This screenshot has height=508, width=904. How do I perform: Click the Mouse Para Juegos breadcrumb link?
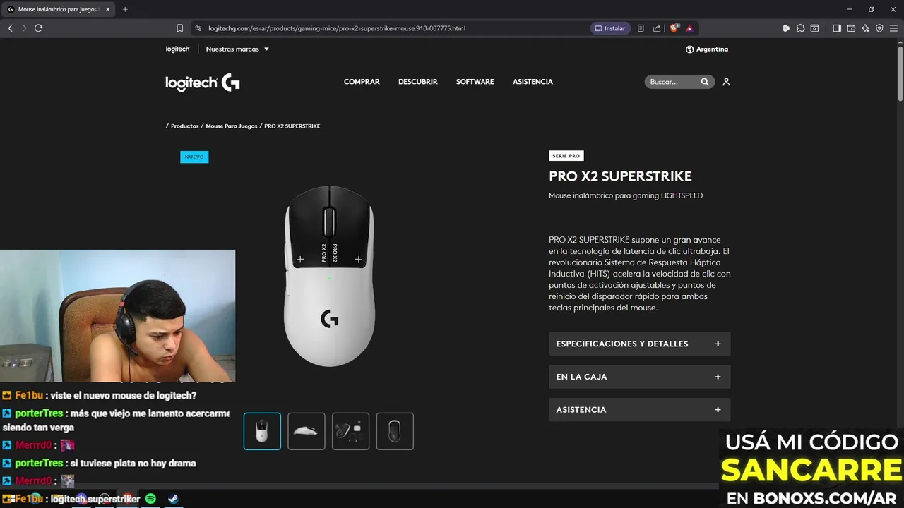[x=232, y=126]
